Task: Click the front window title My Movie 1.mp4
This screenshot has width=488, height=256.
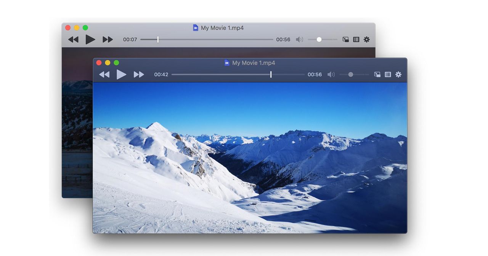Action: click(254, 63)
